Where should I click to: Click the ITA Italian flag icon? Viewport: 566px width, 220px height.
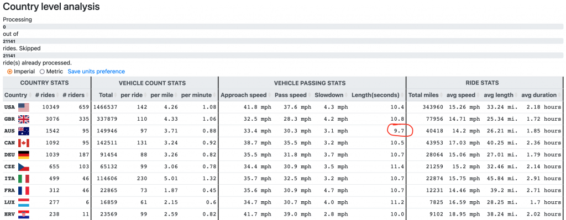click(x=23, y=179)
